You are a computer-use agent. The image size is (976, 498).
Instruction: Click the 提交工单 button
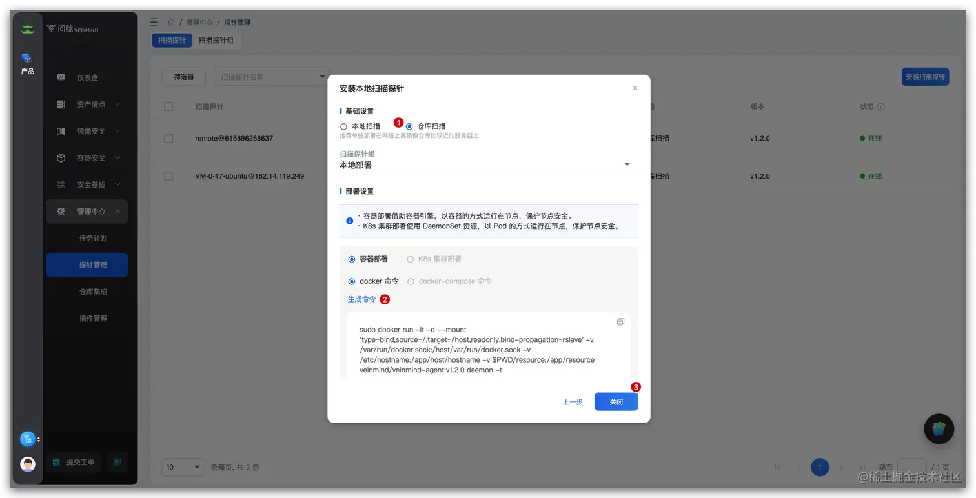click(74, 462)
